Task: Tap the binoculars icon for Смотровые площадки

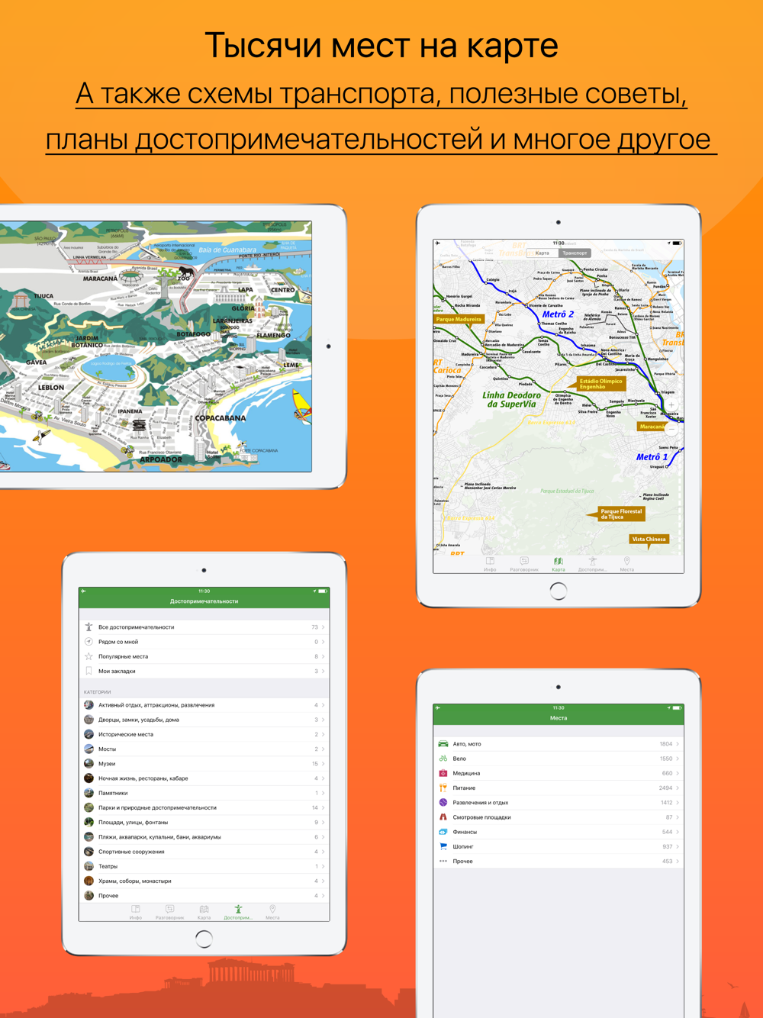Action: tap(443, 817)
